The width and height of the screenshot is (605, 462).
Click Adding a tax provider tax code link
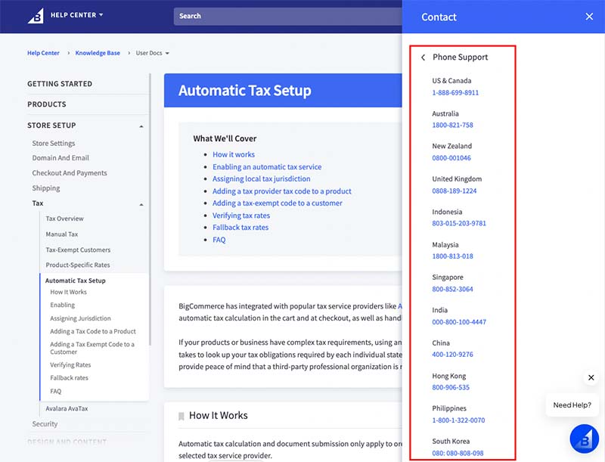point(282,191)
